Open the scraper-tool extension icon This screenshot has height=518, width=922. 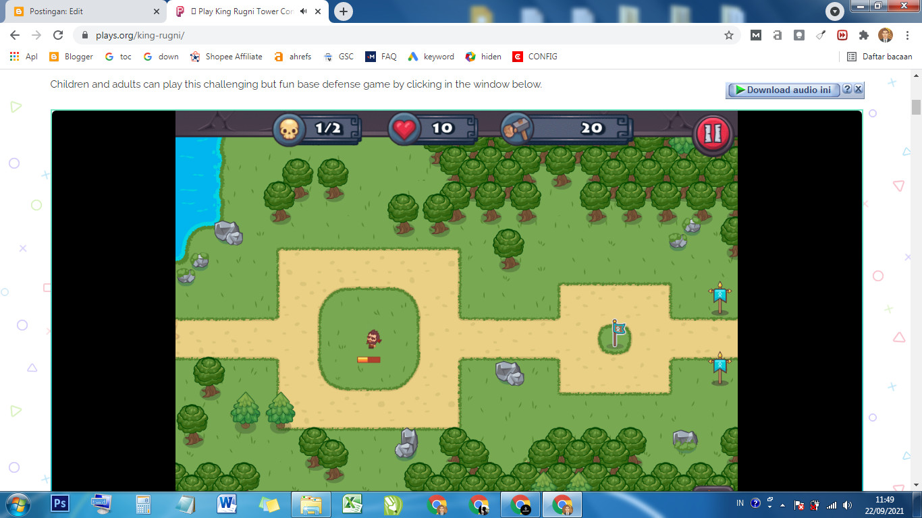(x=821, y=35)
